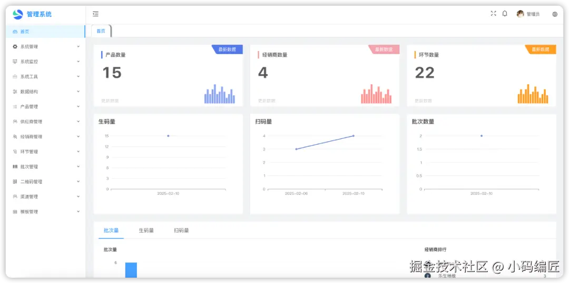Expand the 供应商管理 menu chevron

pos(79,122)
